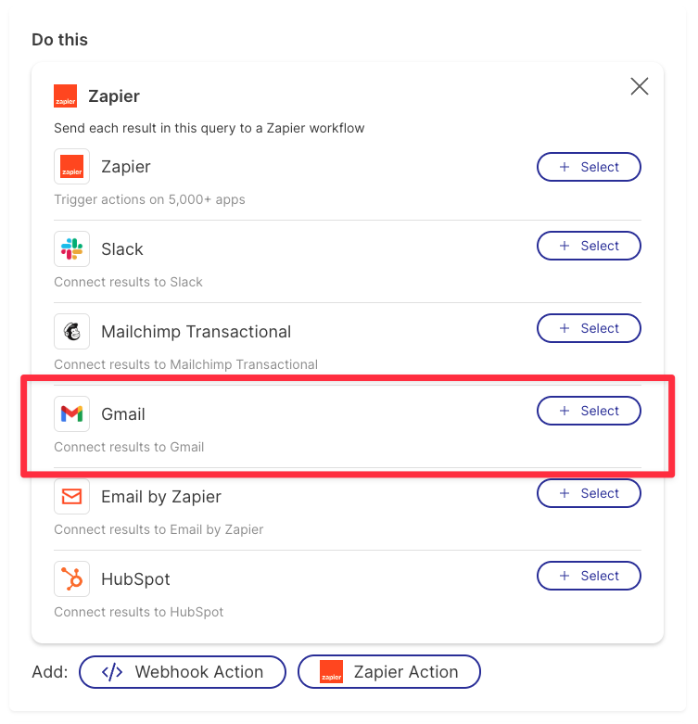The height and width of the screenshot is (724, 698).
Task: Click the code brackets icon on Webhook Action
Action: click(x=112, y=672)
